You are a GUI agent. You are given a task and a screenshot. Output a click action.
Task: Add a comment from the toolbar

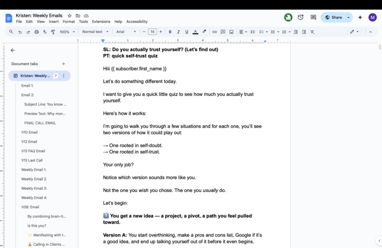223,32
